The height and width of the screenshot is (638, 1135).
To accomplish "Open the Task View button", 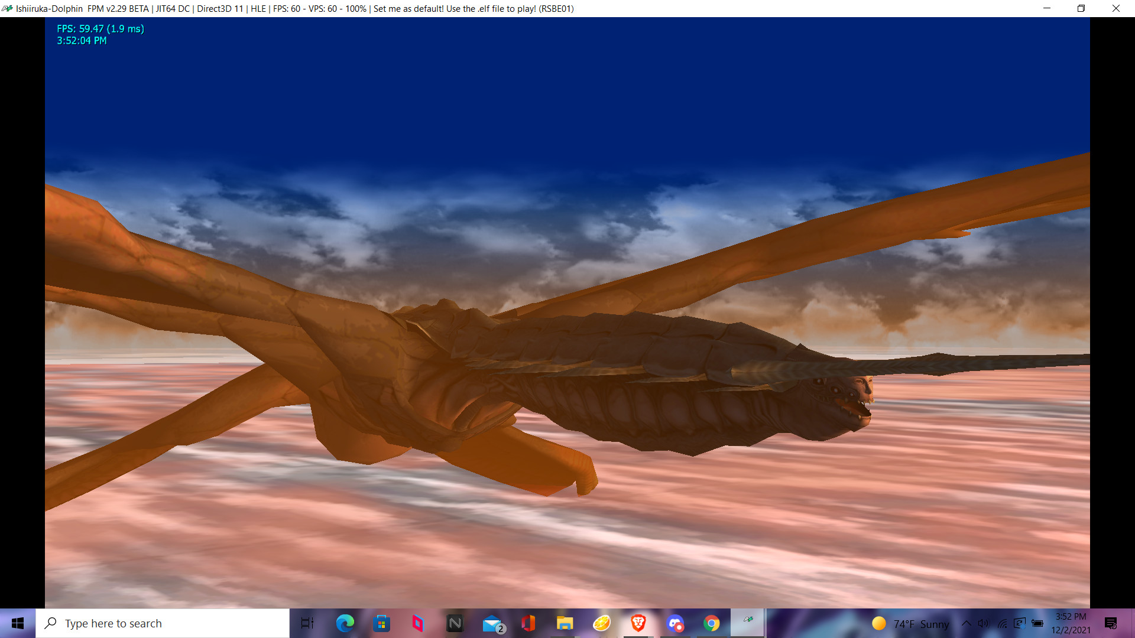I will click(x=307, y=623).
